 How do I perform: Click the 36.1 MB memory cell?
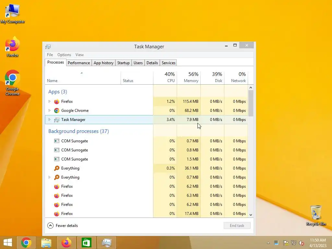pos(189,168)
